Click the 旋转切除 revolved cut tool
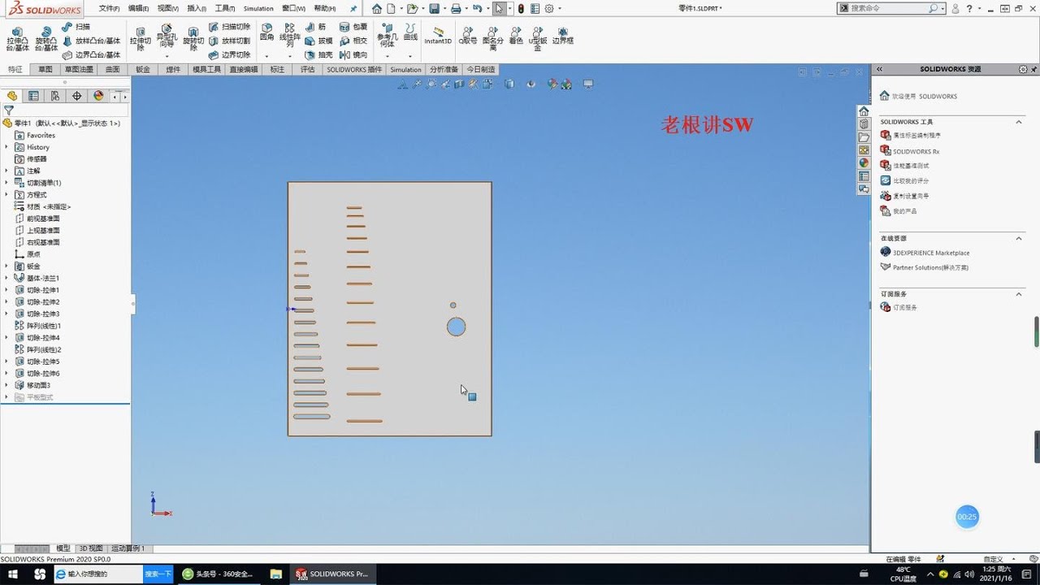This screenshot has height=585, width=1040. point(193,38)
